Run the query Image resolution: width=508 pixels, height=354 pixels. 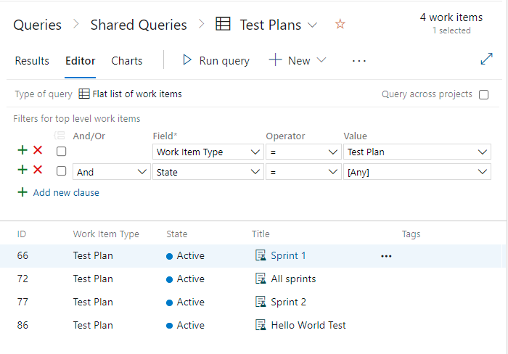216,61
